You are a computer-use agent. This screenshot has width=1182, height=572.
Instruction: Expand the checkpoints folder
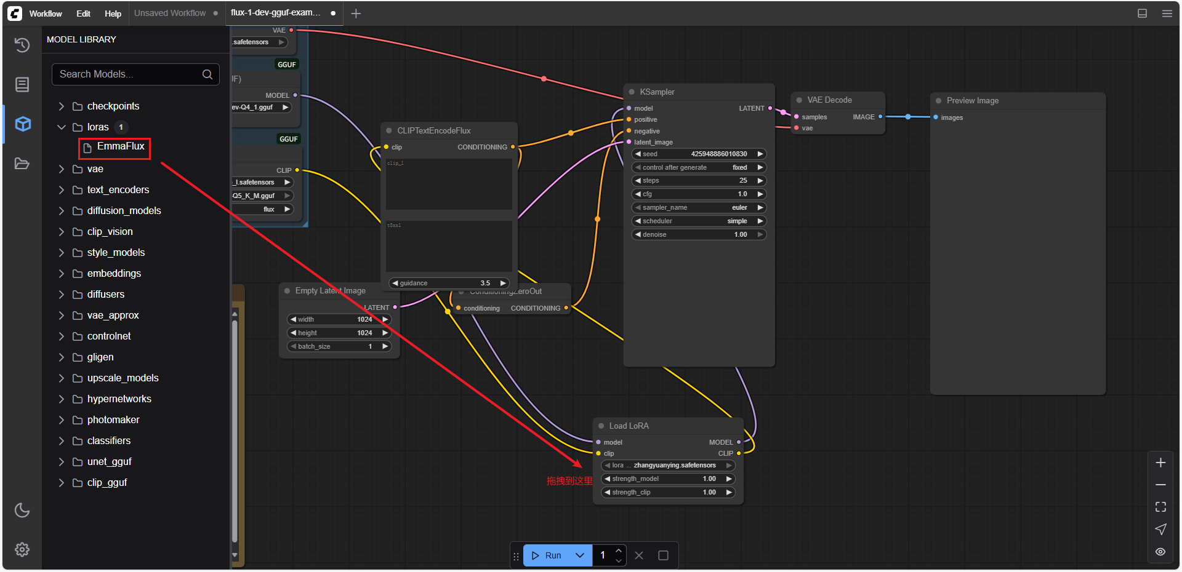tap(62, 106)
